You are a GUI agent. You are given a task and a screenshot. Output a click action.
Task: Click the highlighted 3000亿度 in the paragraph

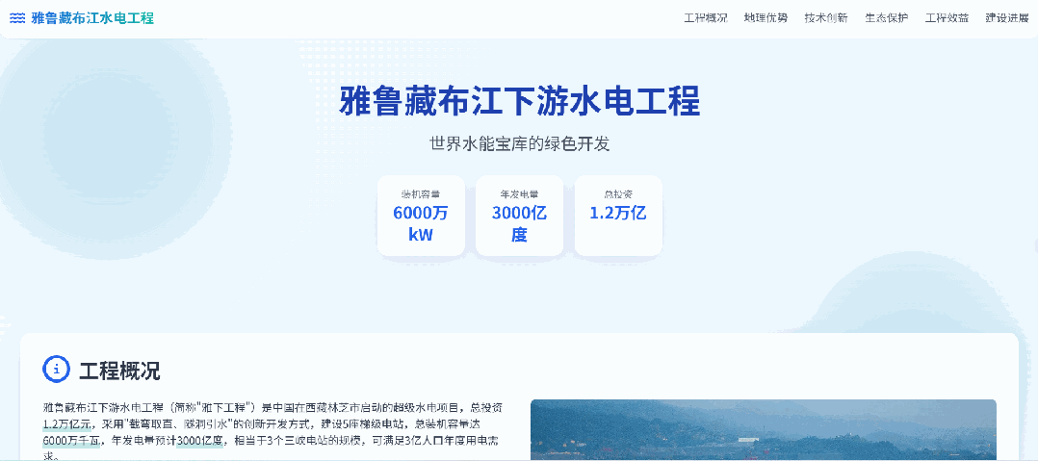(198, 440)
